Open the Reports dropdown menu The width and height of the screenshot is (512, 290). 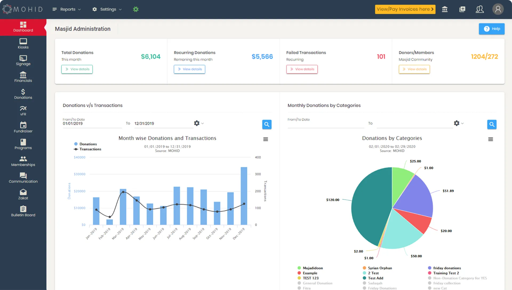point(67,9)
